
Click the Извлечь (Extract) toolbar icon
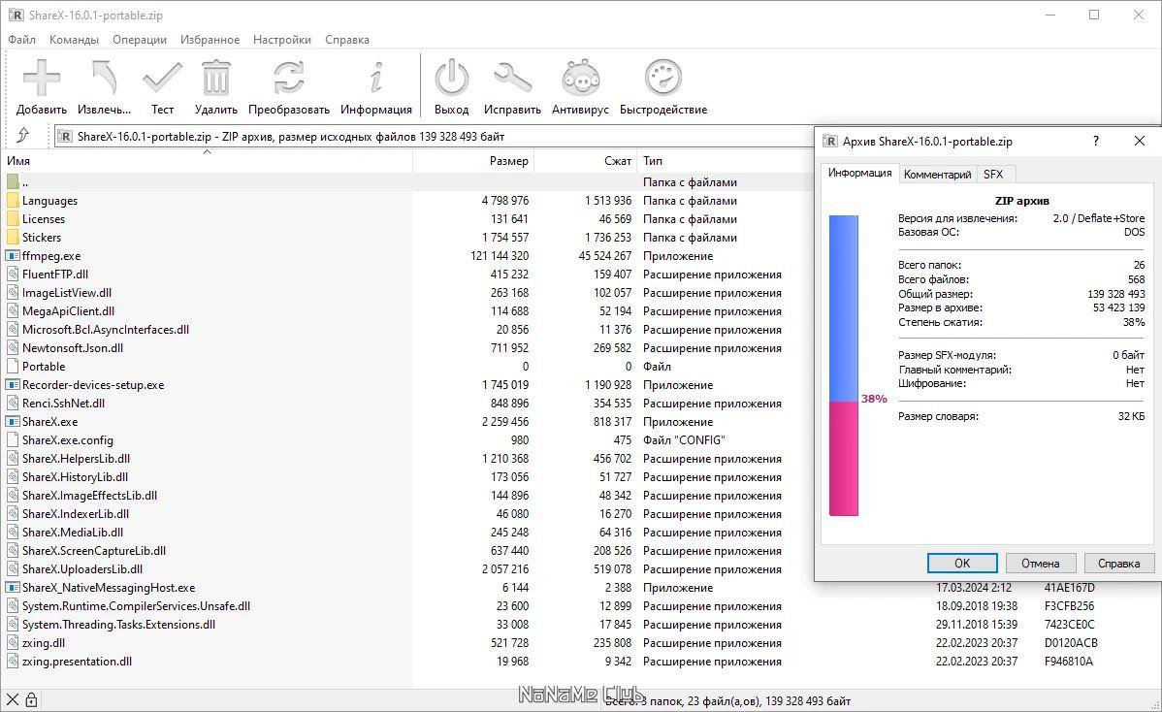104,79
